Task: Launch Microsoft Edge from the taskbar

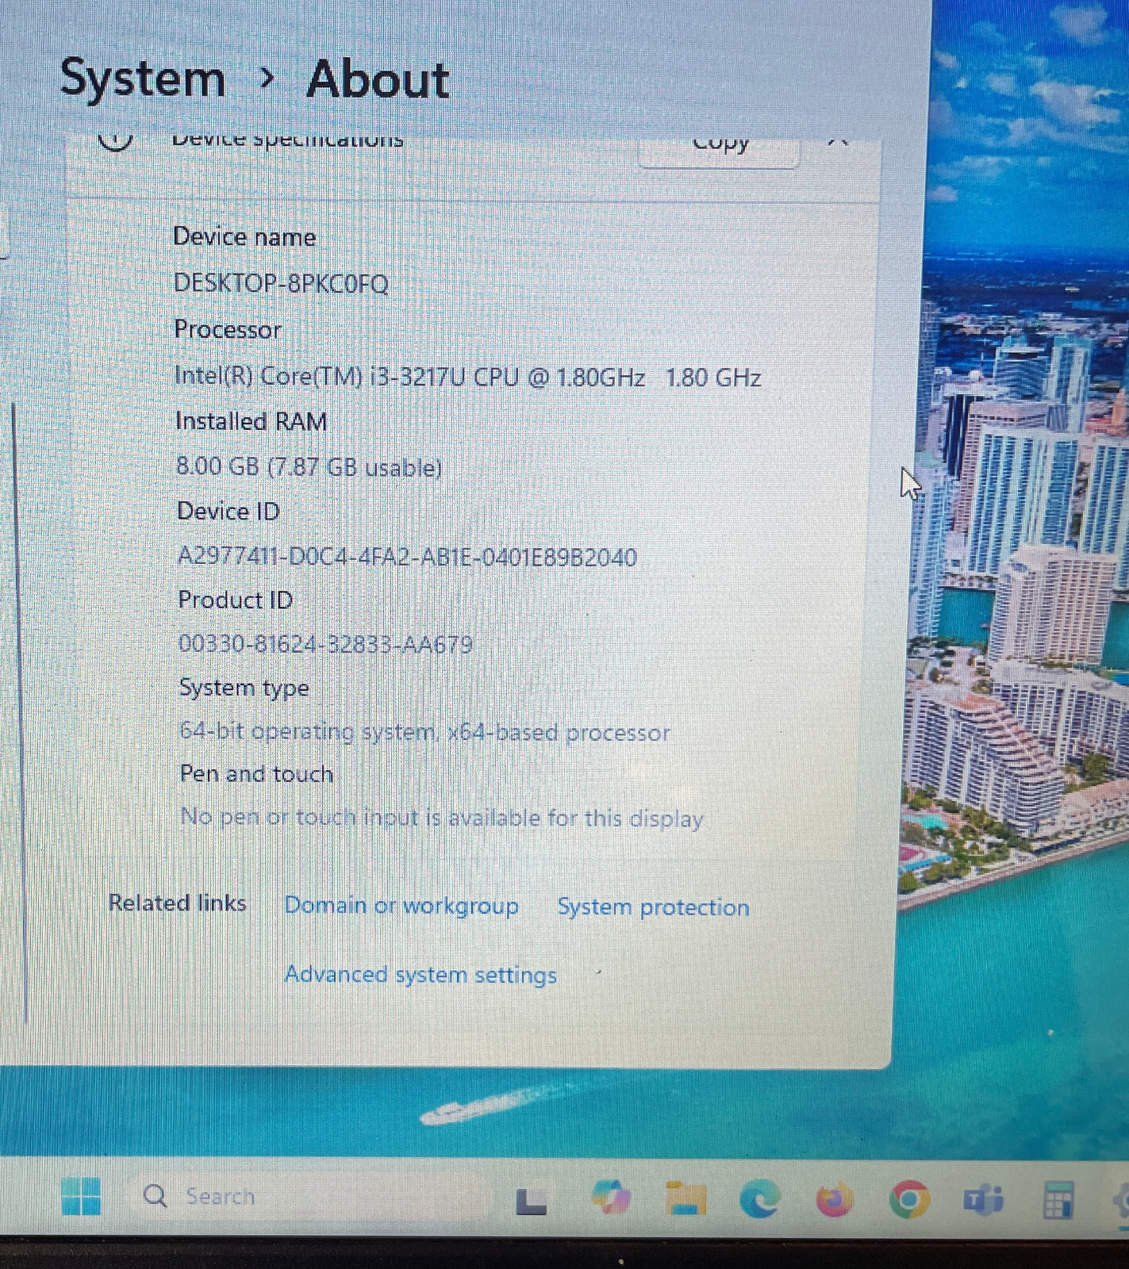Action: (x=759, y=1198)
